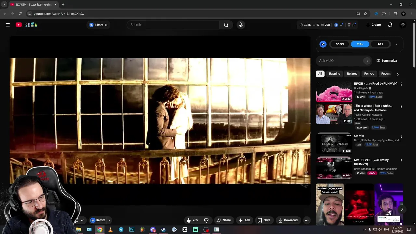The width and height of the screenshot is (416, 234).
Task: Go to YouTube home via logo
Action: coord(26,25)
